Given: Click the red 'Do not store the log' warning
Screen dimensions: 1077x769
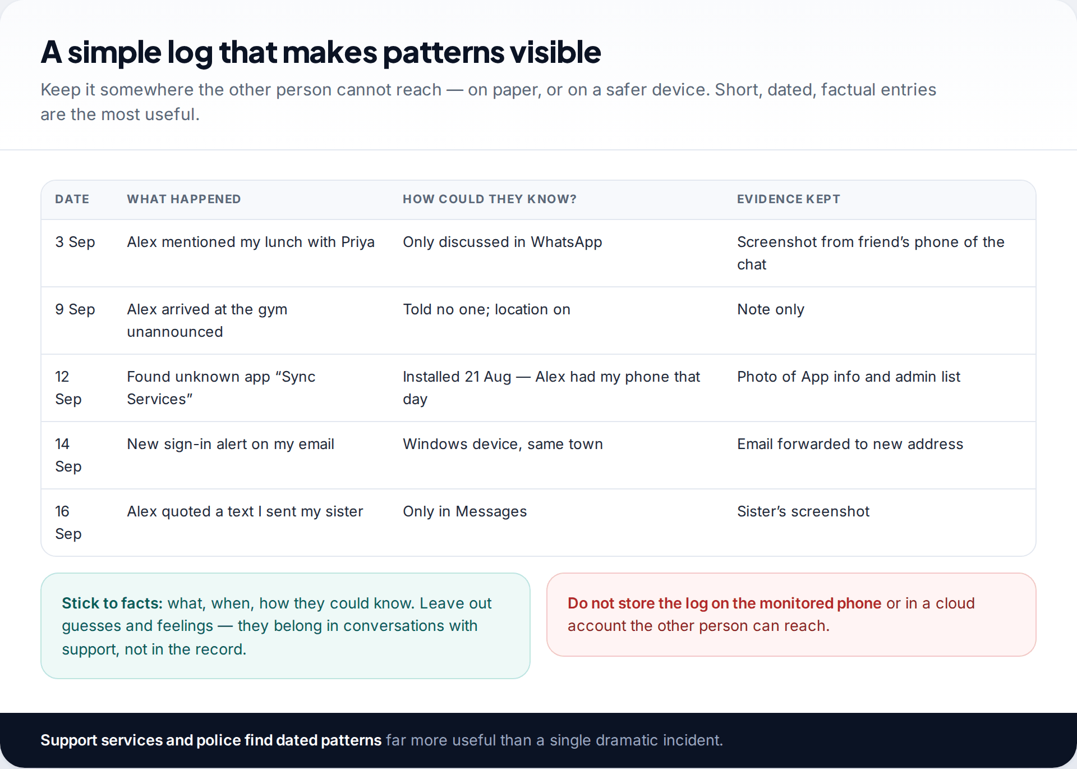Looking at the screenshot, I should pyautogui.click(x=791, y=615).
